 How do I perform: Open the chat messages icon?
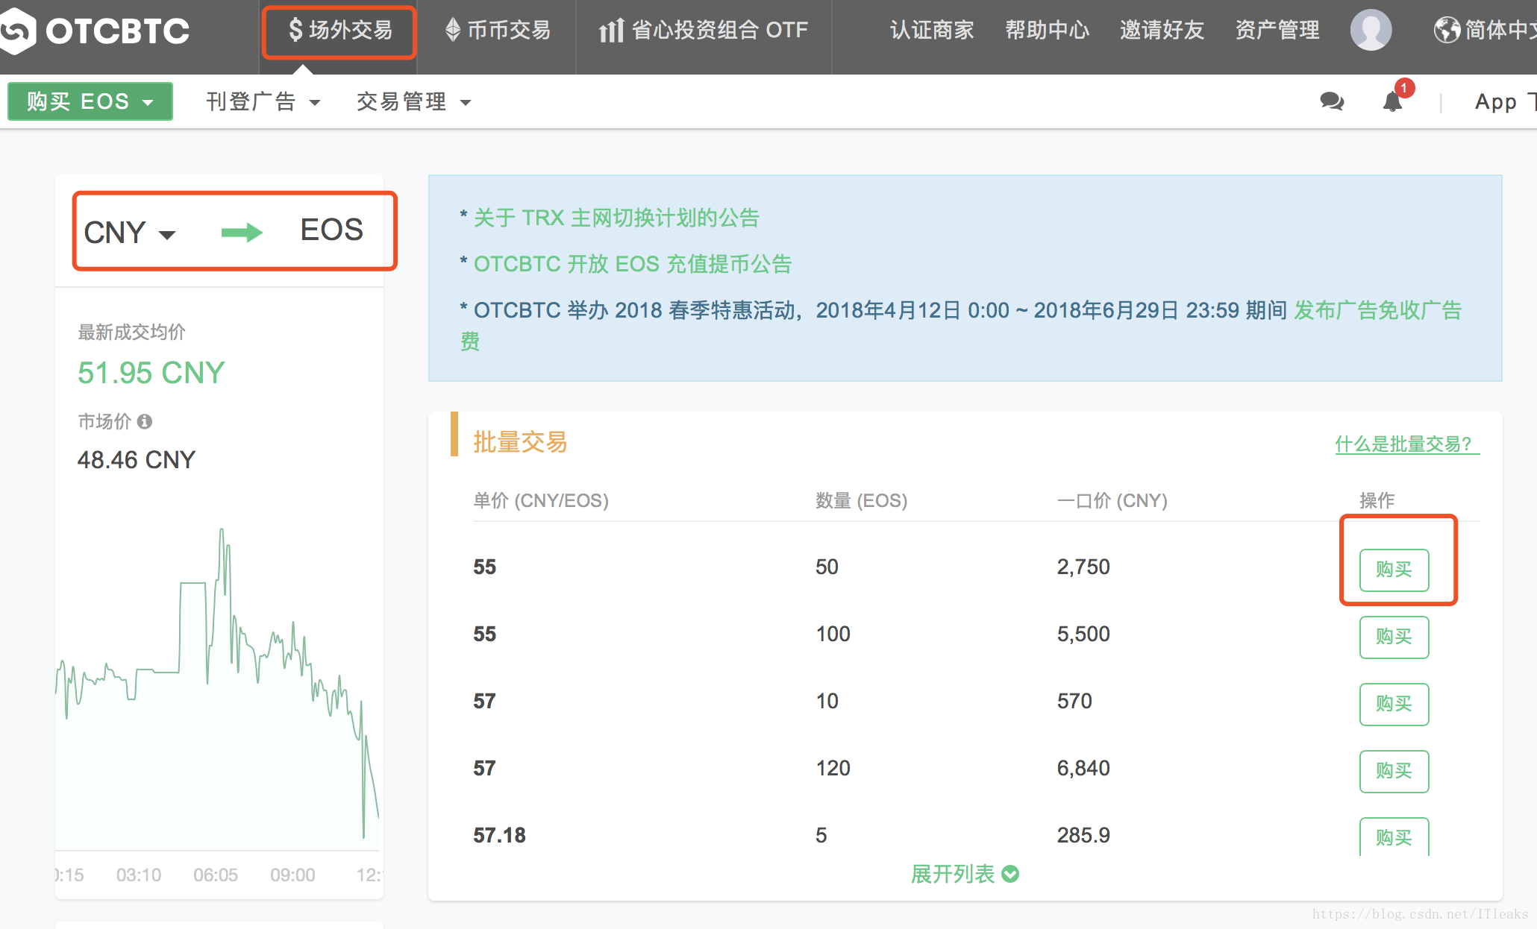1332,101
